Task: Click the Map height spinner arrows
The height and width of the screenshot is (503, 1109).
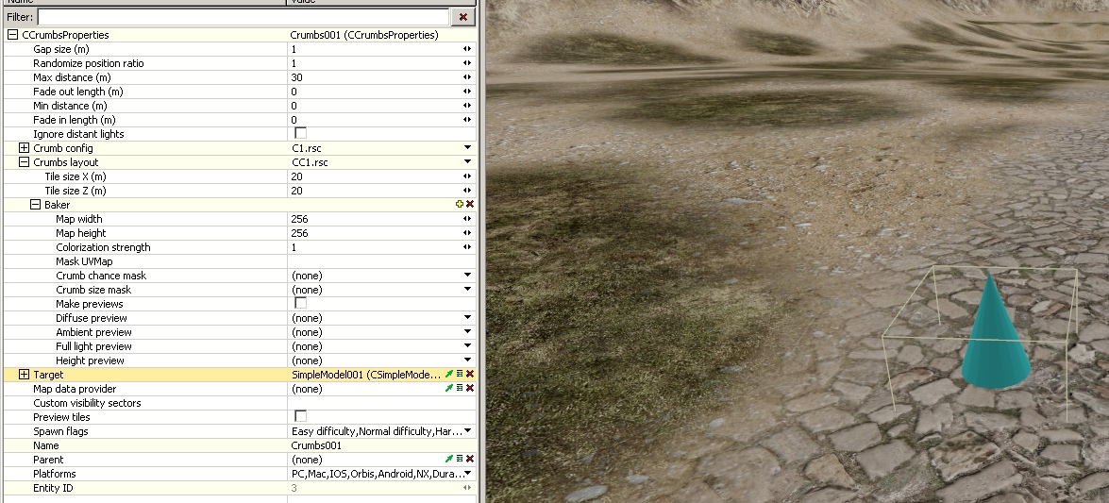Action: 467,233
